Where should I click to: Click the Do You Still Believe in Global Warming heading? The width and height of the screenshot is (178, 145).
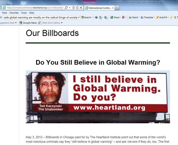[98, 62]
